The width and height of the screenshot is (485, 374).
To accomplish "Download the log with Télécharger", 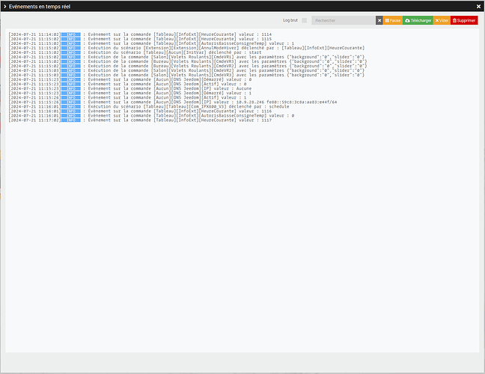I will 418,20.
